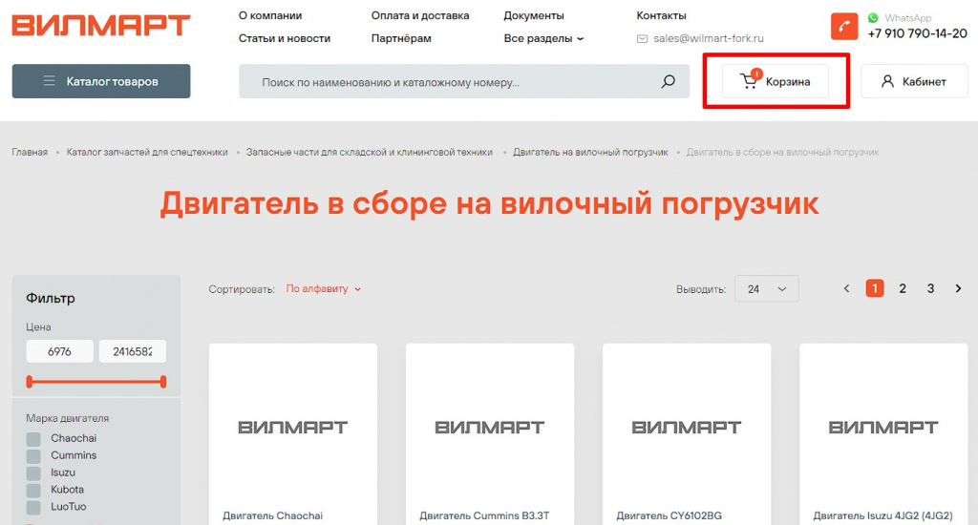The image size is (978, 525).
Task: Go to pagination page 3
Action: (930, 288)
